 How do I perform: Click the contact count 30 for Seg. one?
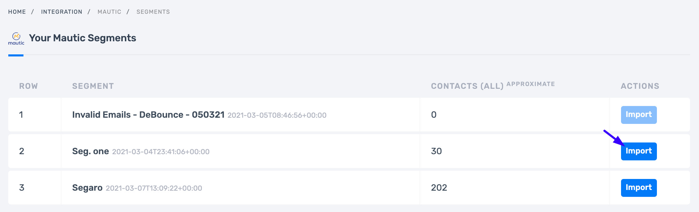tap(436, 151)
